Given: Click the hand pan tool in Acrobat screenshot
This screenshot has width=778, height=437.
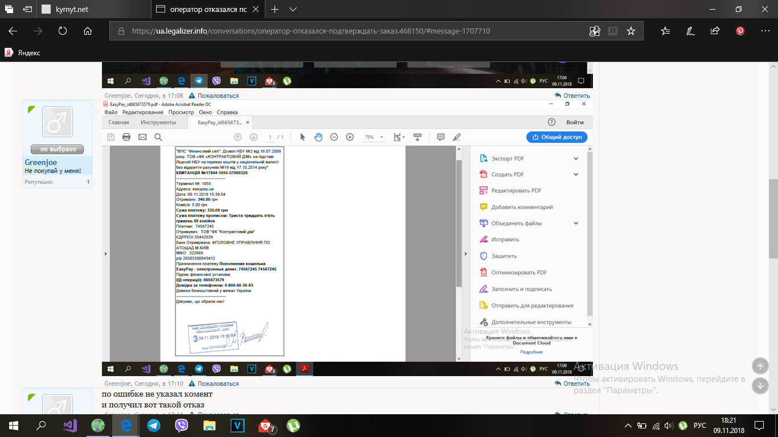Looking at the screenshot, I should pos(318,137).
